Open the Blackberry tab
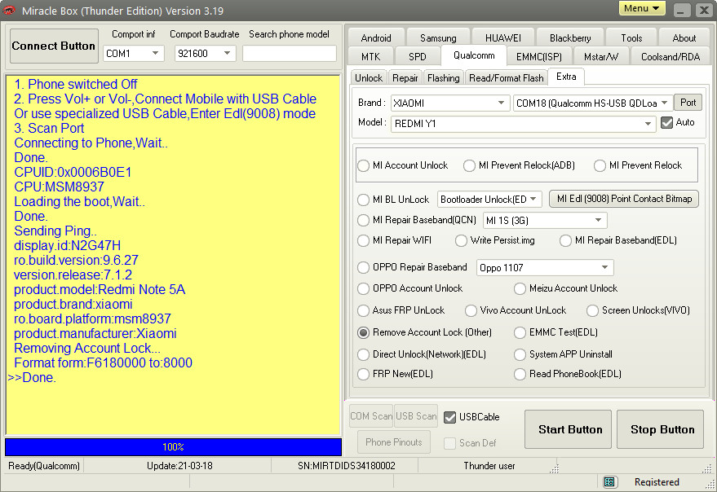Image resolution: width=717 pixels, height=492 pixels. coord(570,38)
